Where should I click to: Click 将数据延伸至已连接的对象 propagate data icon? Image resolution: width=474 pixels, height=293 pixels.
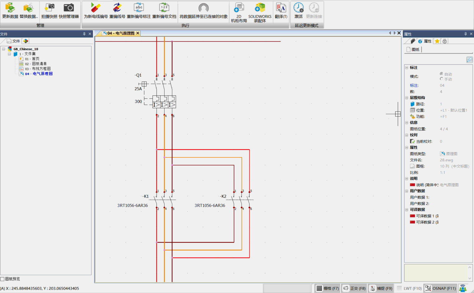tap(203, 8)
